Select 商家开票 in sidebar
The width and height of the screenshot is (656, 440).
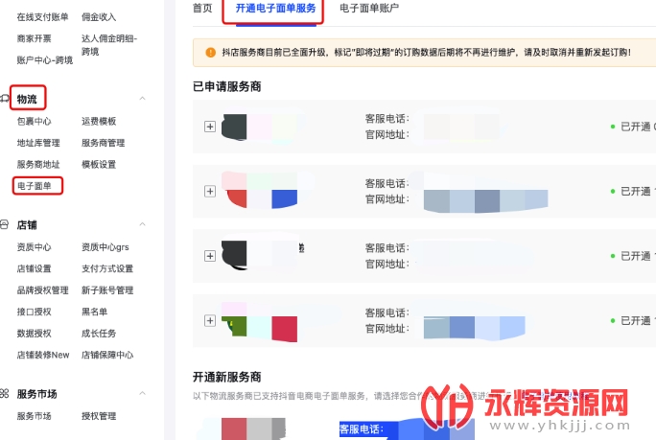pyautogui.click(x=34, y=38)
